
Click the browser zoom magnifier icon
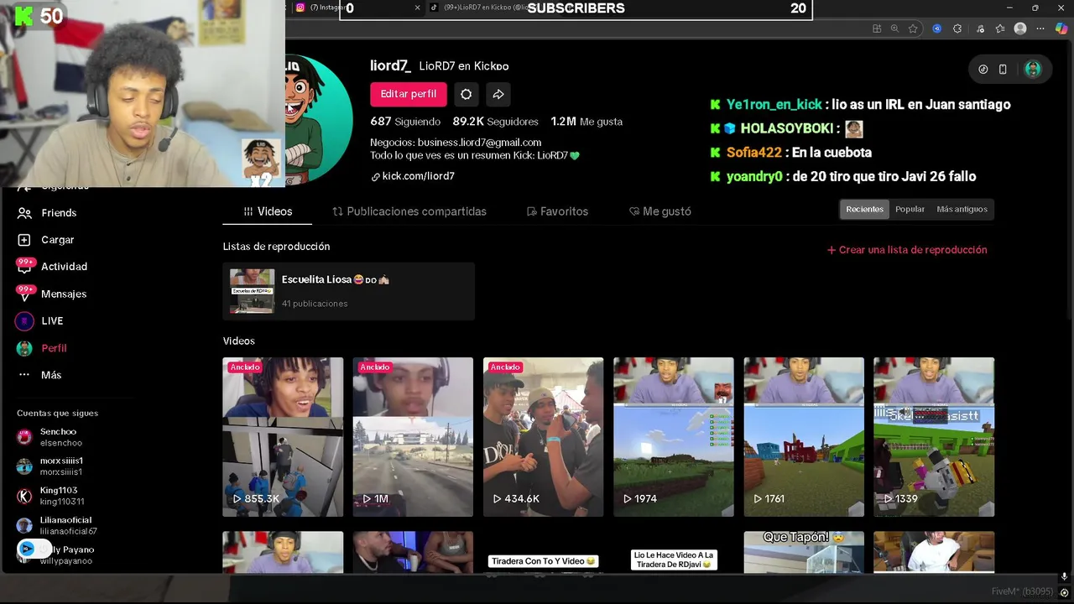tap(894, 29)
